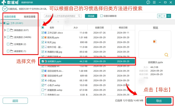Open the hamburger menu in title bar
This screenshot has height=106, width=175.
coord(154,2)
